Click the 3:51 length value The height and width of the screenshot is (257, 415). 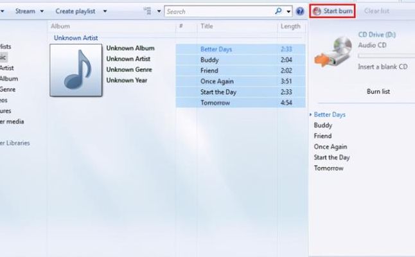pyautogui.click(x=286, y=81)
